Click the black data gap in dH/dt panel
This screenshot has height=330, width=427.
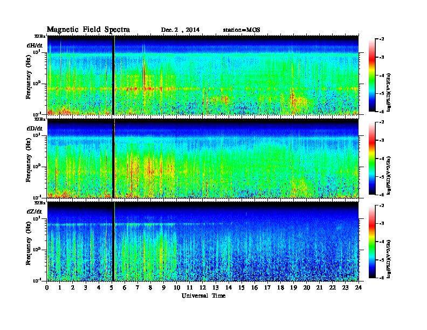point(113,75)
